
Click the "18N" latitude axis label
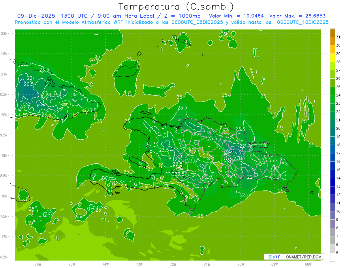pos(5,196)
